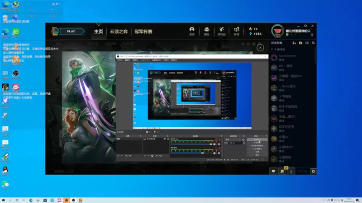The width and height of the screenshot is (362, 203).
Task: Click the exit button at bottom of OBS controls
Action: point(257,155)
